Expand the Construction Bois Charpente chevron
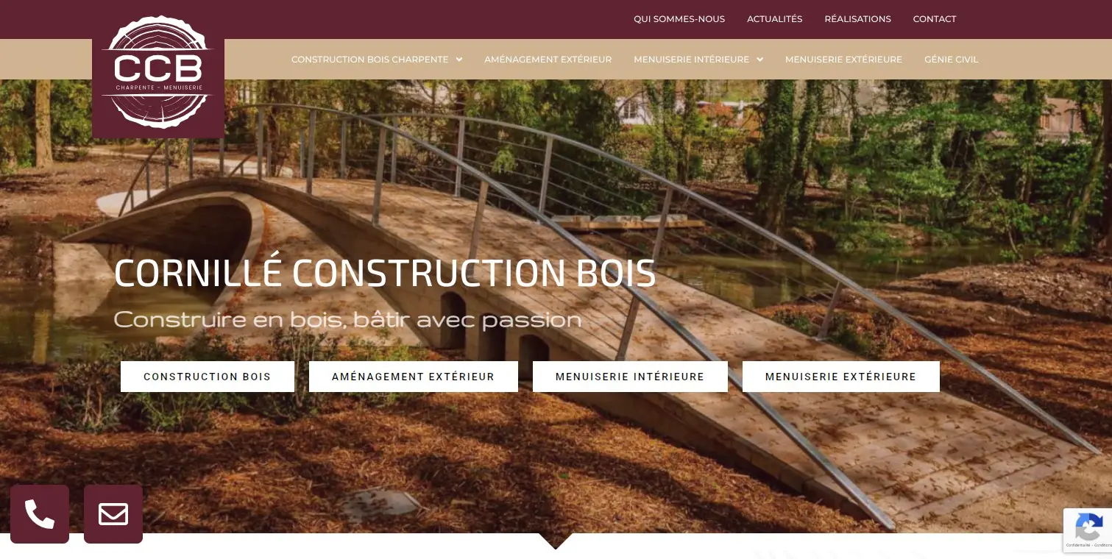This screenshot has width=1112, height=559. point(459,60)
